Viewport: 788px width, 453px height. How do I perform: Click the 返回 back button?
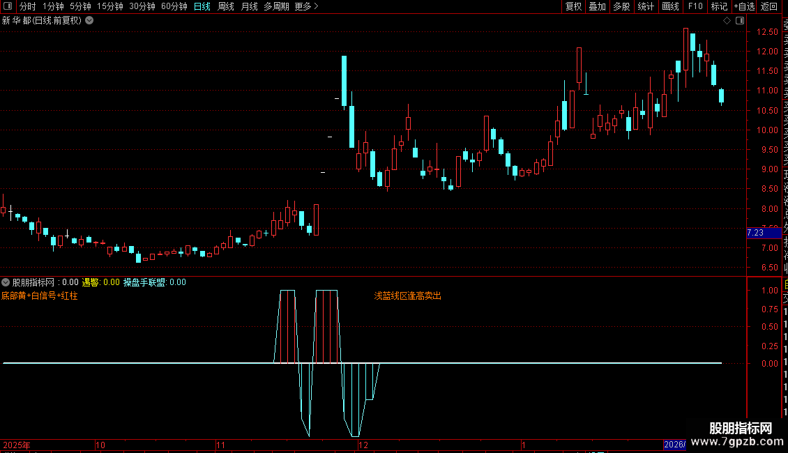769,6
